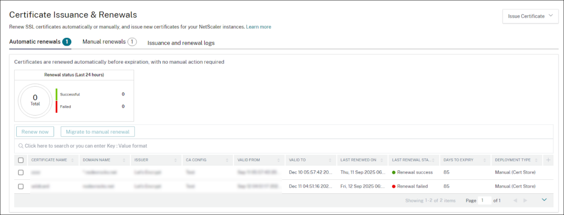Viewport: 564px width, 215px height.
Task: Select the Renewal success certificate row checkbox
Action: click(x=21, y=172)
